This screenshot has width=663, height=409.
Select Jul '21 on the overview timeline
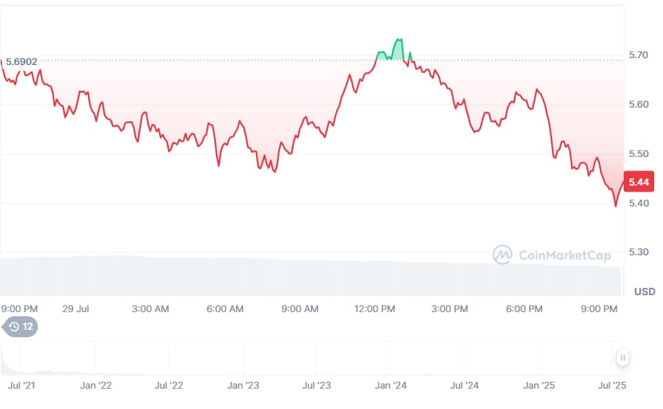click(22, 385)
